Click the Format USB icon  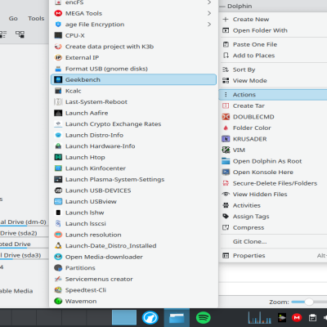58,69
